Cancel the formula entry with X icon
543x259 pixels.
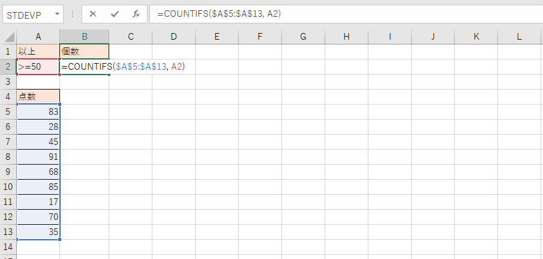click(x=93, y=14)
